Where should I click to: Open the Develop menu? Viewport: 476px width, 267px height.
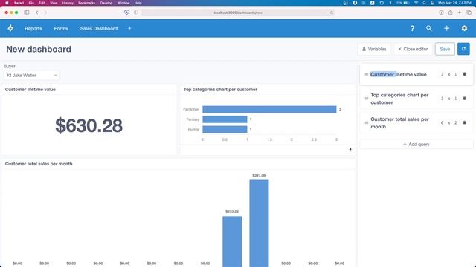(106, 3)
